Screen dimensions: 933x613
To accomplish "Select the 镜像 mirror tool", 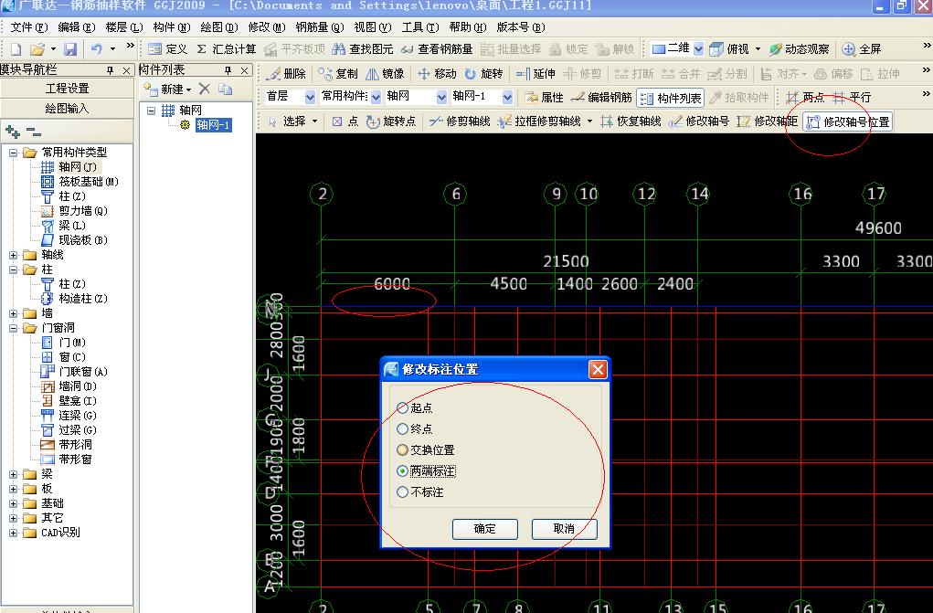I will (x=385, y=74).
